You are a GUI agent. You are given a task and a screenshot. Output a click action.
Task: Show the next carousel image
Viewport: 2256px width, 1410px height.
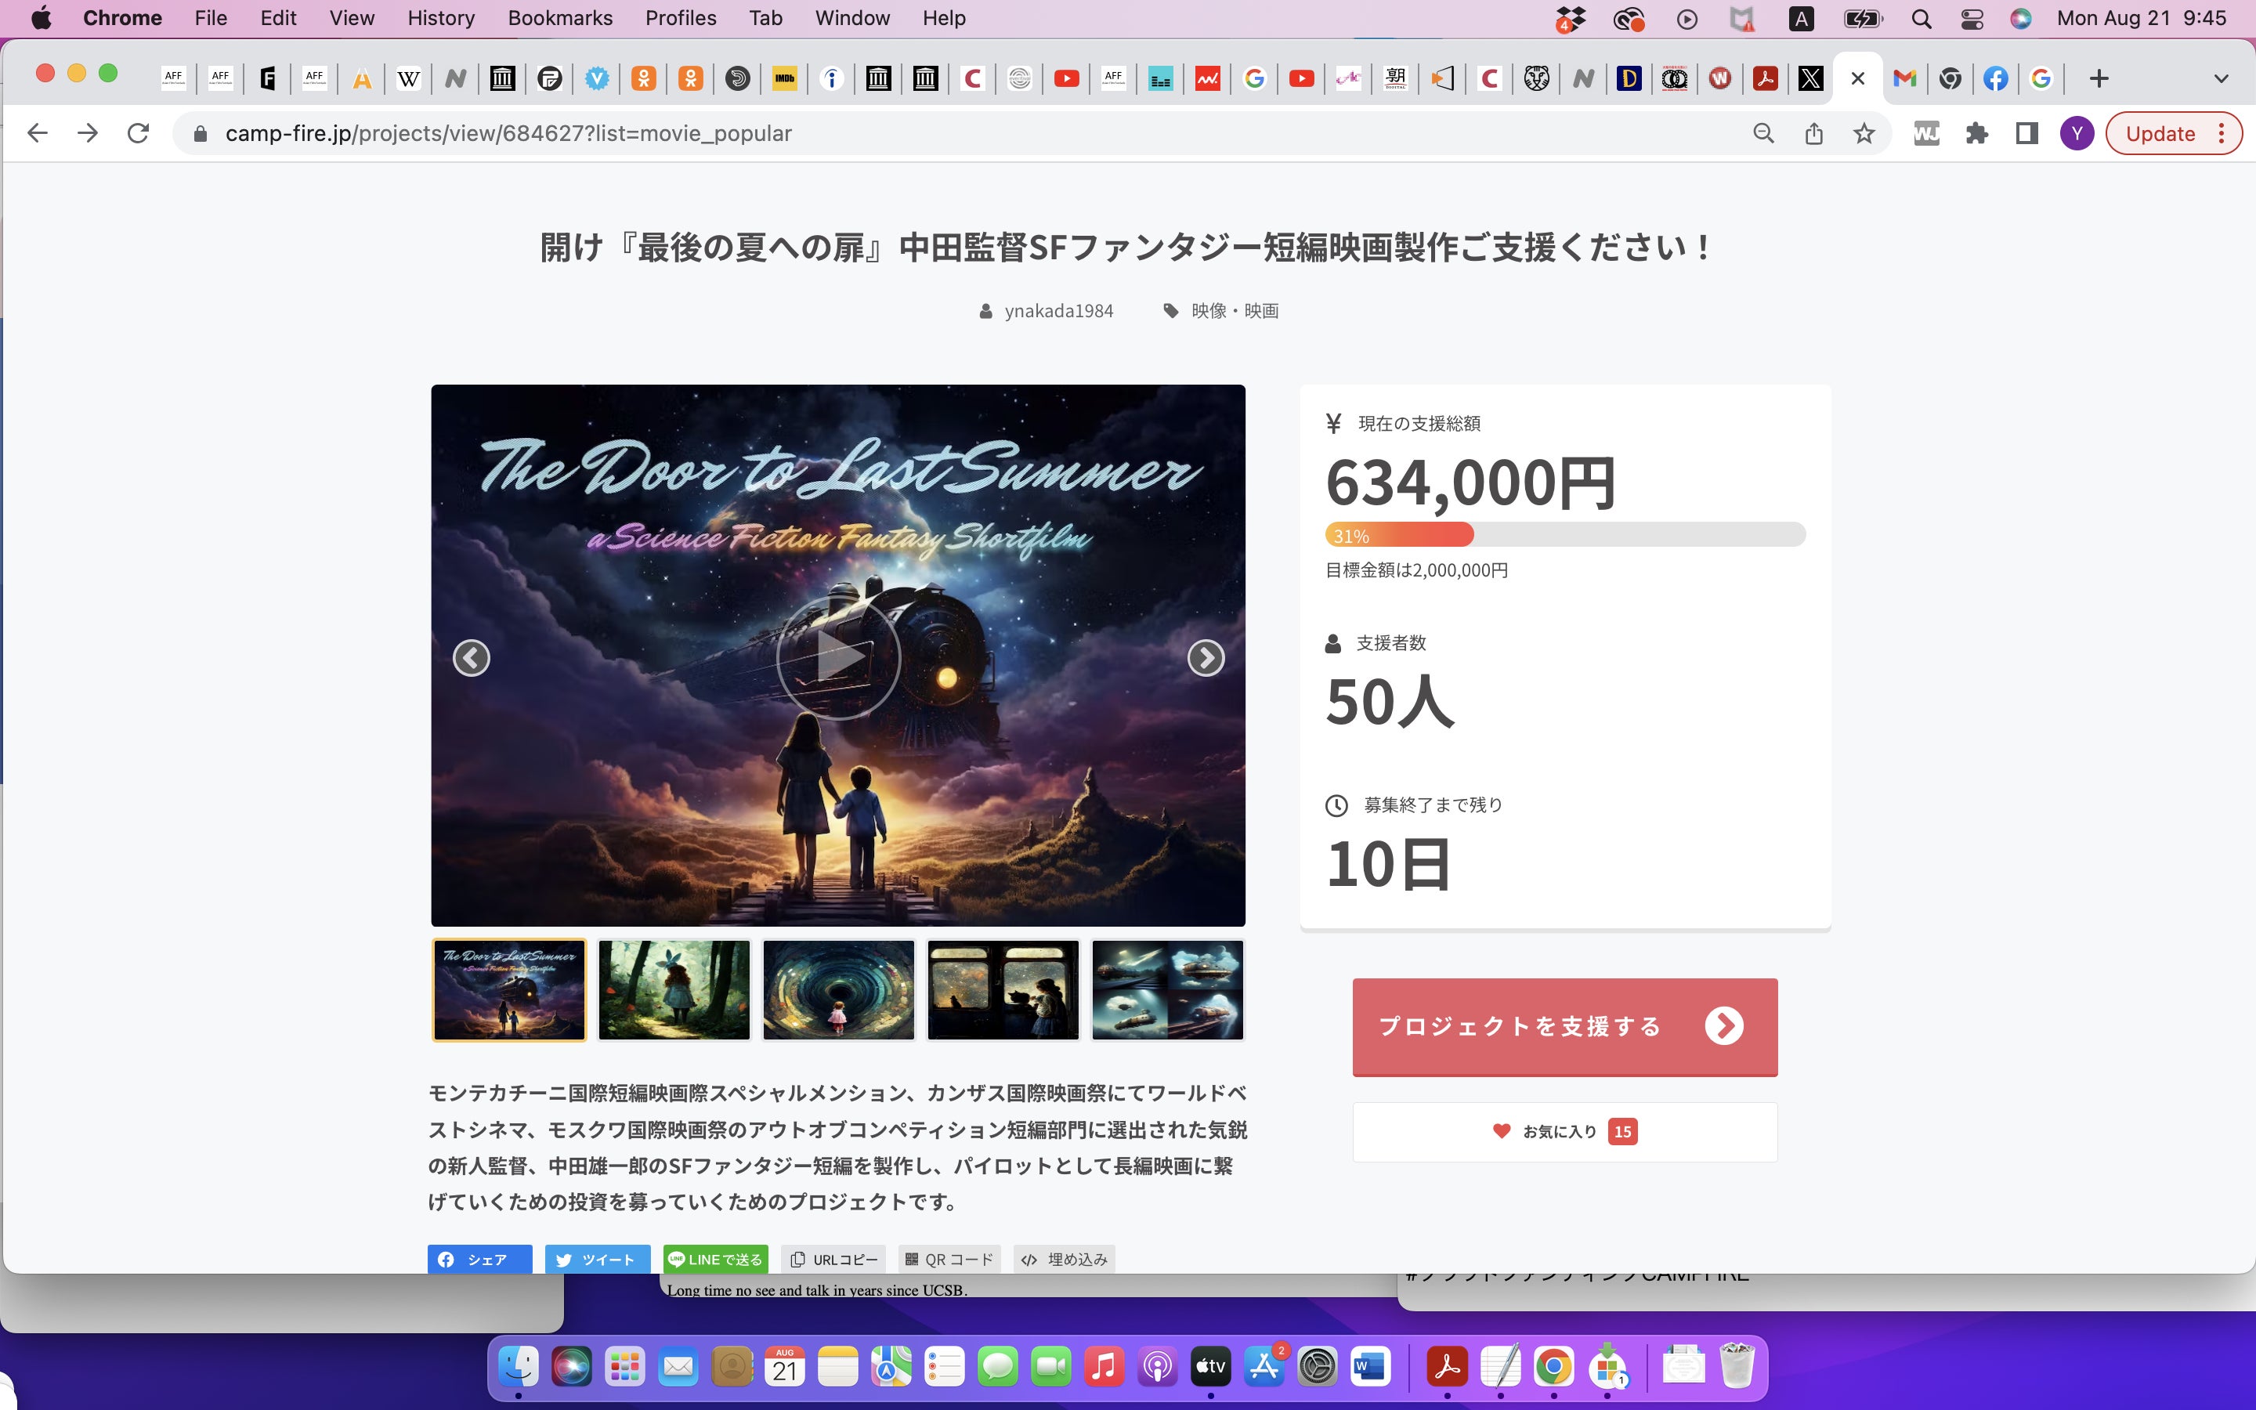click(x=1205, y=657)
